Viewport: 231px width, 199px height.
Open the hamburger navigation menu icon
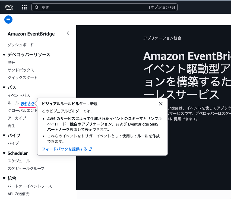coord(8,20)
